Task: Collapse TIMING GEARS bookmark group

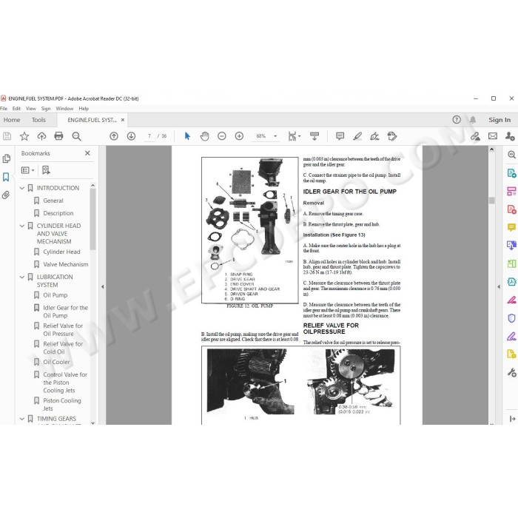Action: tap(22, 419)
